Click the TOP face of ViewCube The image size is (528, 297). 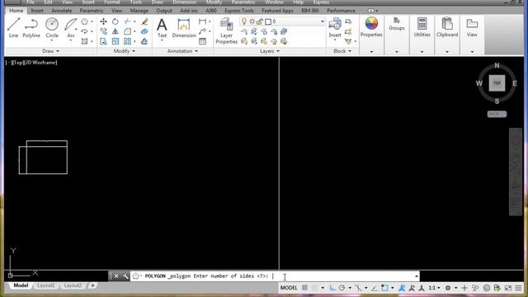pyautogui.click(x=497, y=82)
